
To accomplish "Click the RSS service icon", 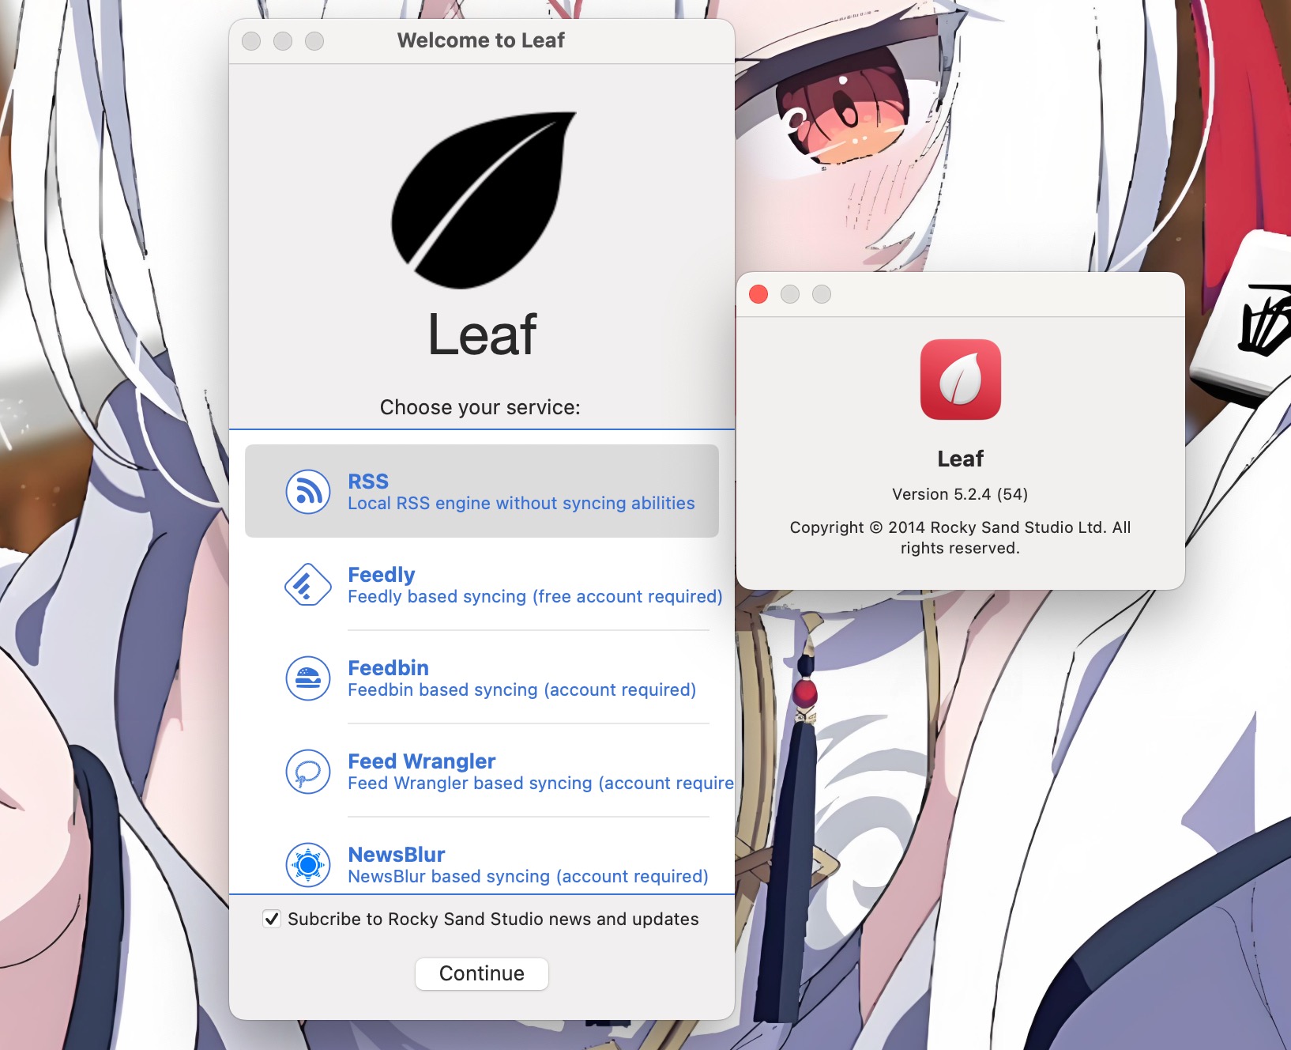I will click(x=308, y=492).
